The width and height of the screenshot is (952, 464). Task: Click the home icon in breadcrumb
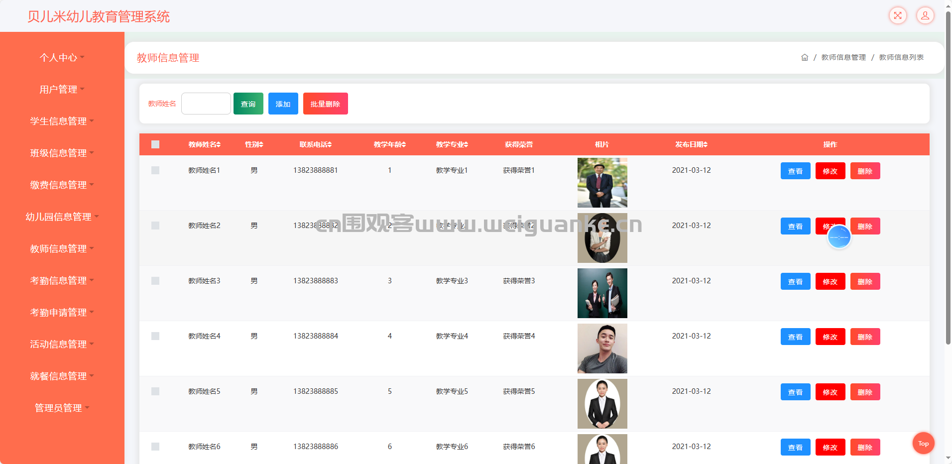(x=804, y=58)
